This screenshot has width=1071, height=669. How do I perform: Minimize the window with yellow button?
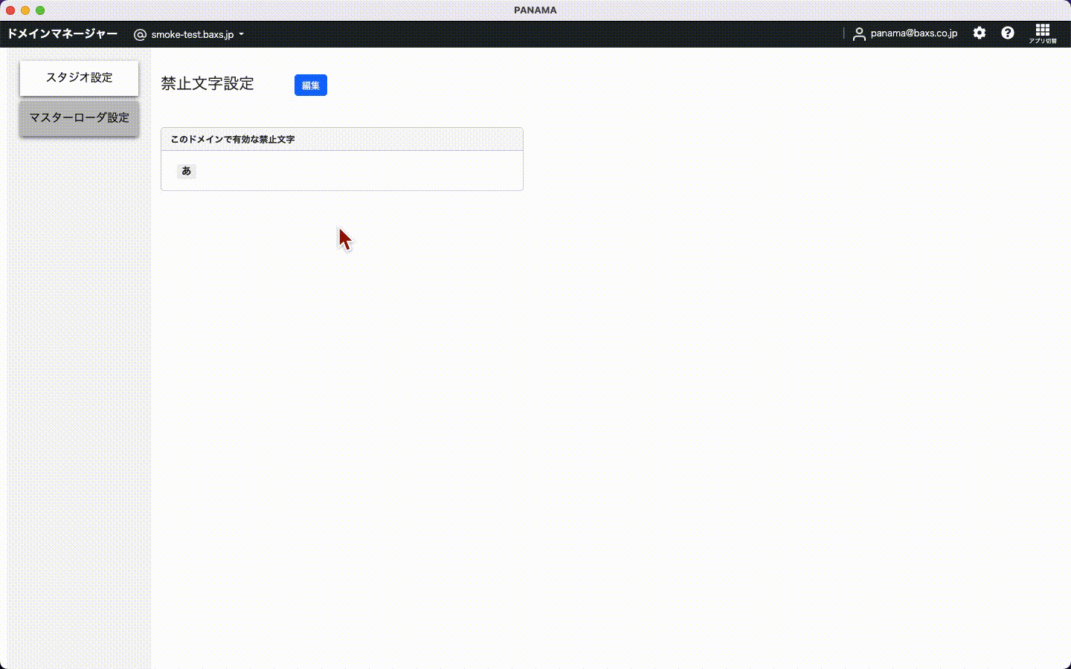25,10
